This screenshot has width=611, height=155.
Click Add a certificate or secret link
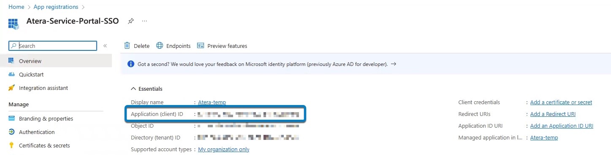coord(561,102)
